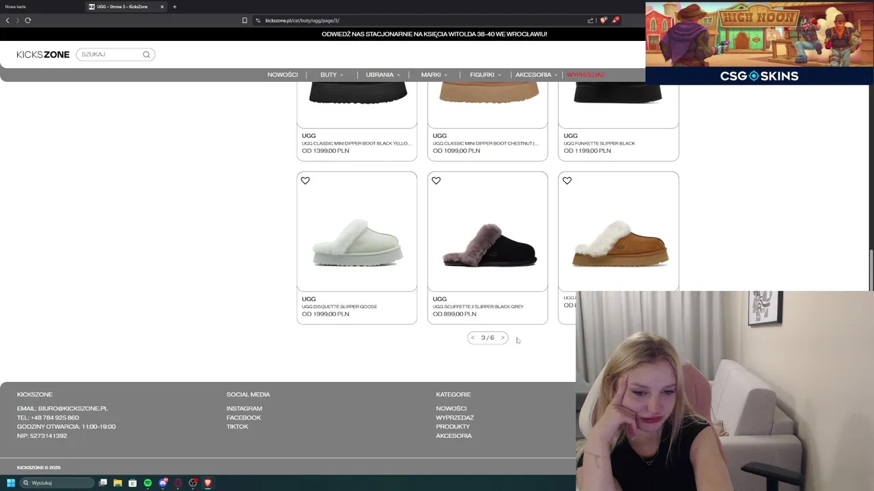Click the OD 1999,00 PLN price
Screen dimensions: 874x491
click(x=326, y=314)
